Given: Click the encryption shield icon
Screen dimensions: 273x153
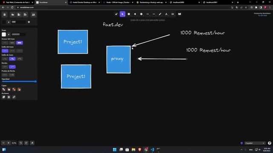Looking at the screenshot, I should tap(241, 143).
